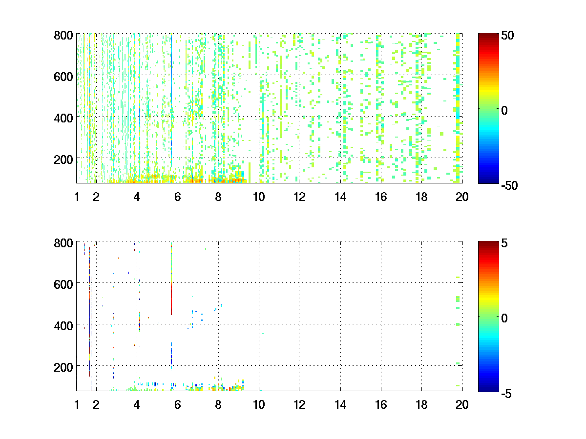Click the yellow-green data column above x-label 20 in upper plot
Image resolution: width=586 pixels, height=439 pixels.
click(458, 108)
